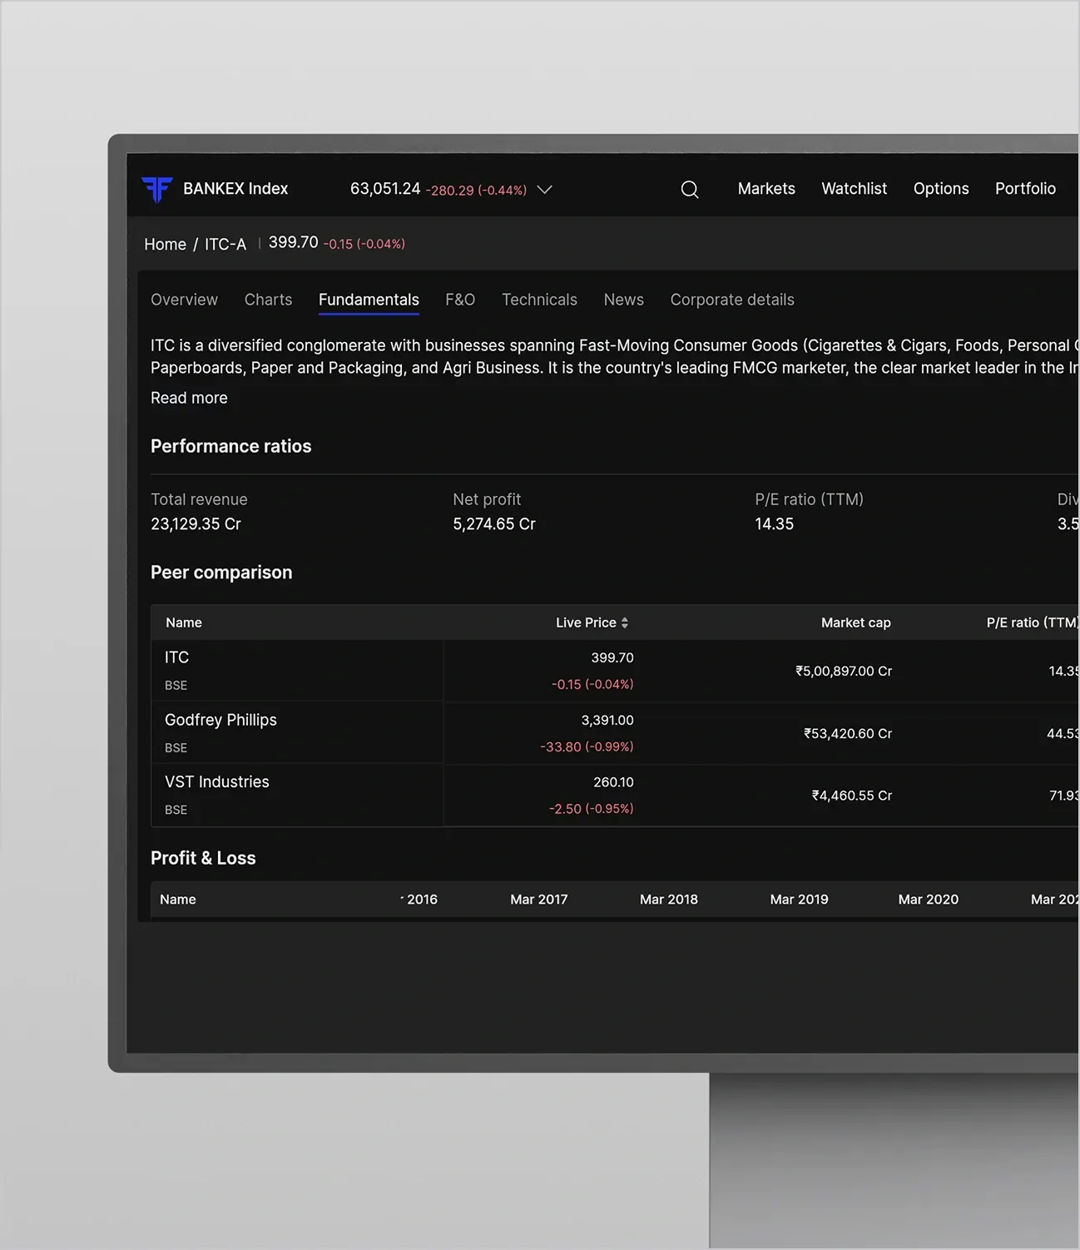Viewport: 1080px width, 1250px height.
Task: Switch to the Overview tab
Action: [x=184, y=300]
